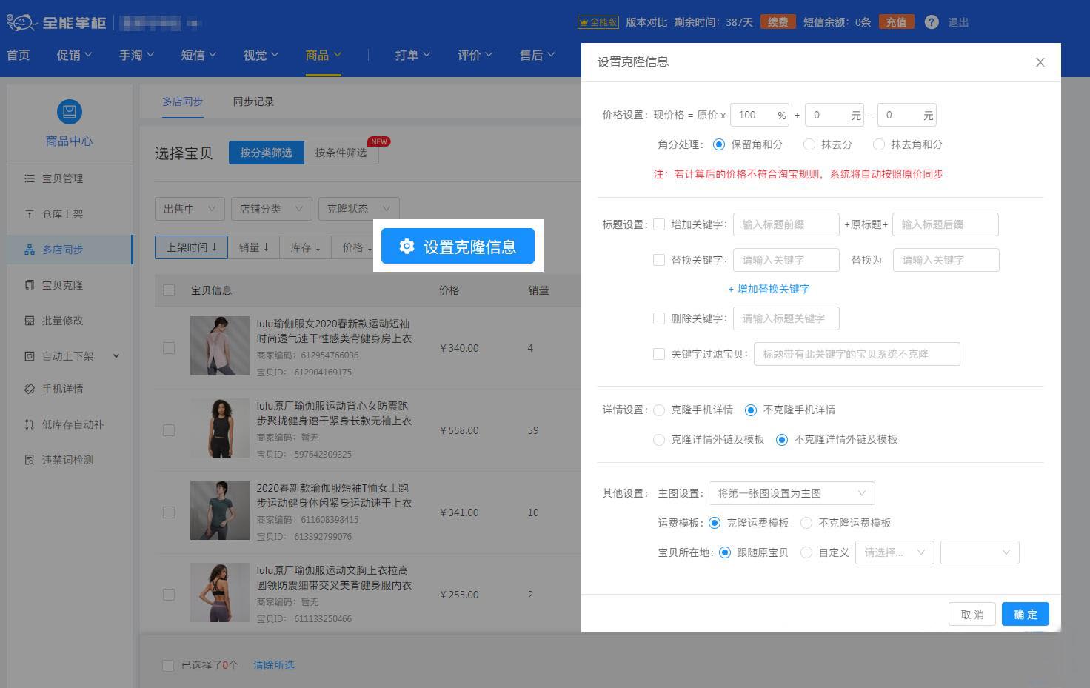
Task: Select 克隆运费模板 radio option
Action: click(715, 523)
